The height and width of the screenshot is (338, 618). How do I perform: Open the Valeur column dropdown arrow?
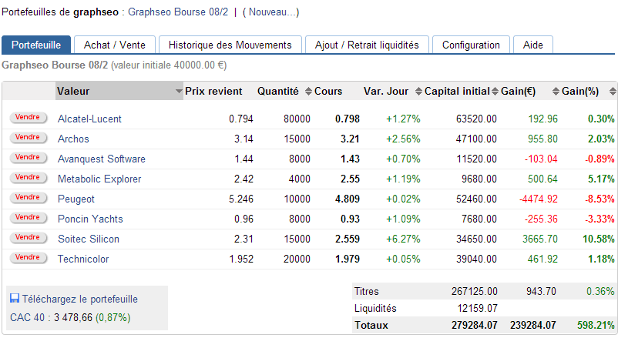pos(178,92)
